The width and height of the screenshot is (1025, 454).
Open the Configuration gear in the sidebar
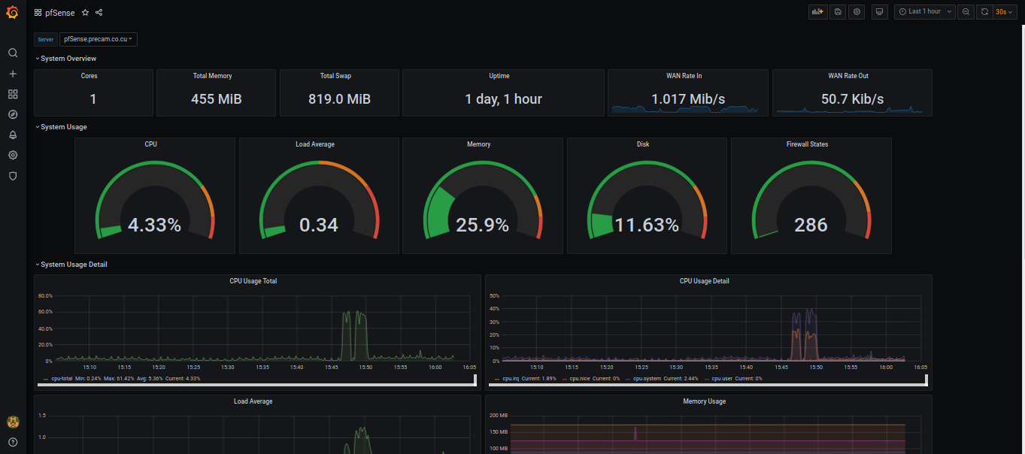(13, 155)
